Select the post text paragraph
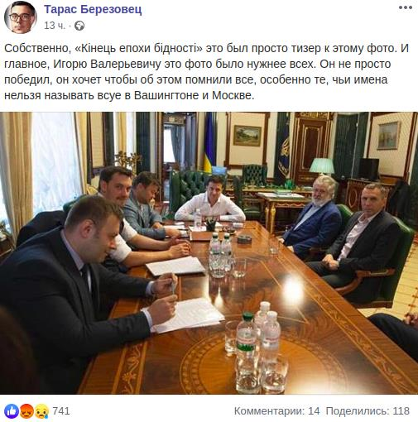 206,72
